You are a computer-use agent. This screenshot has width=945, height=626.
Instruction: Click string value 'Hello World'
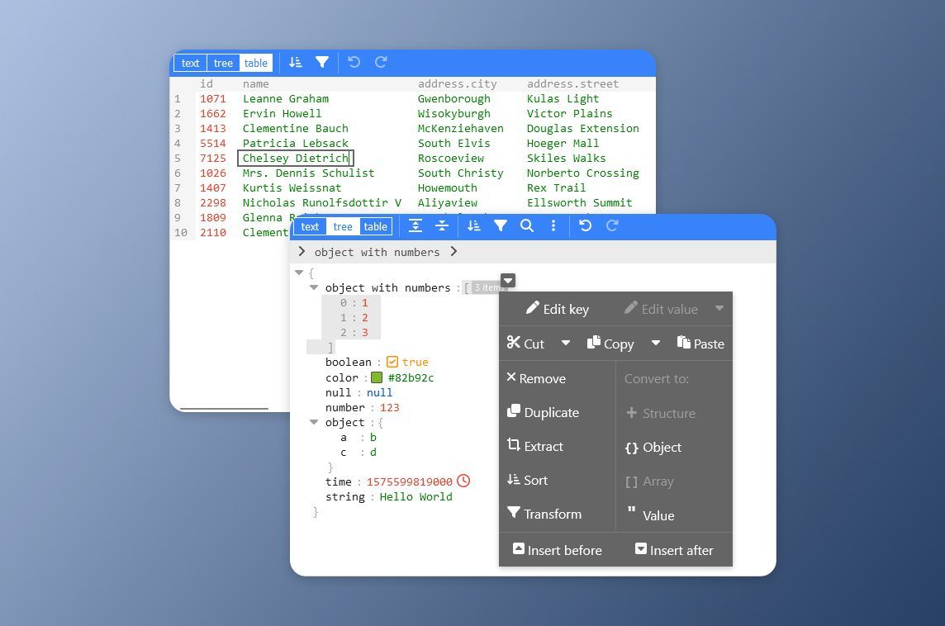tap(416, 496)
